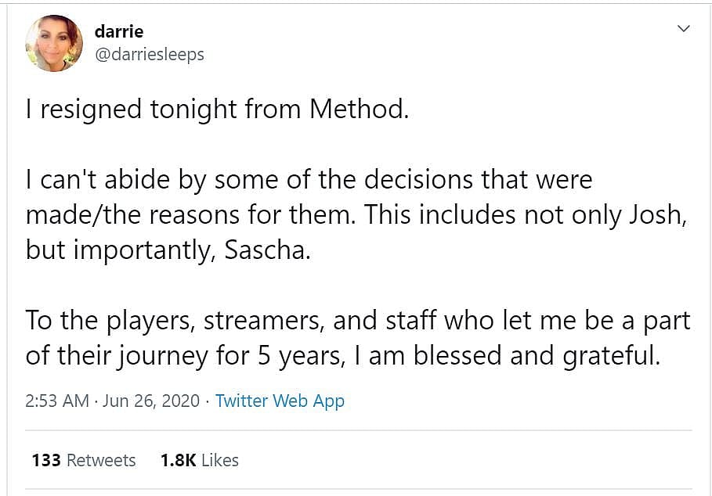Click the word "Method" in the tweet

[x=358, y=109]
